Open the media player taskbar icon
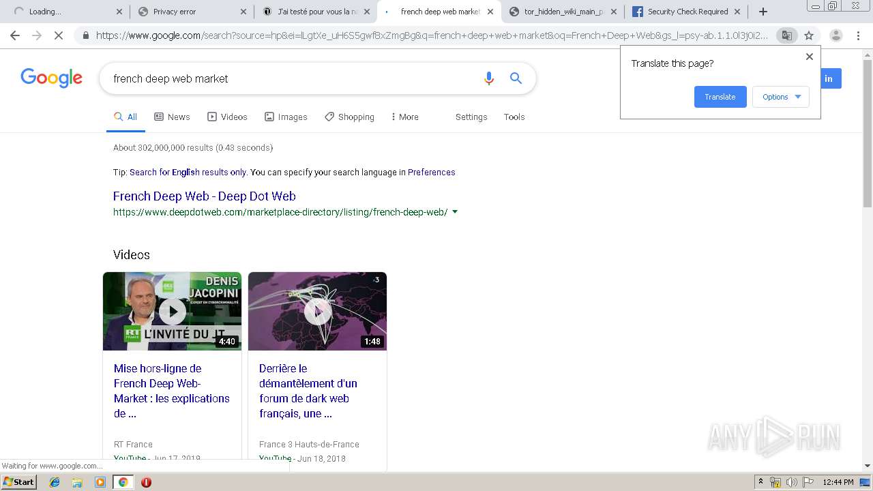 (x=100, y=482)
